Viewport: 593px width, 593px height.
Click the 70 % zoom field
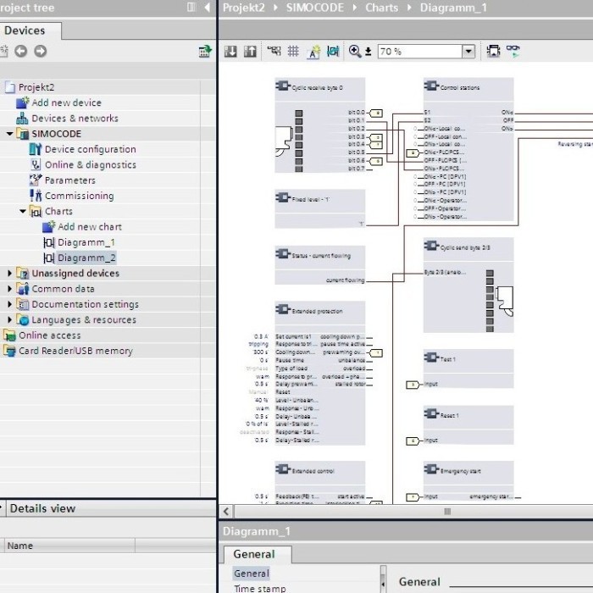420,51
